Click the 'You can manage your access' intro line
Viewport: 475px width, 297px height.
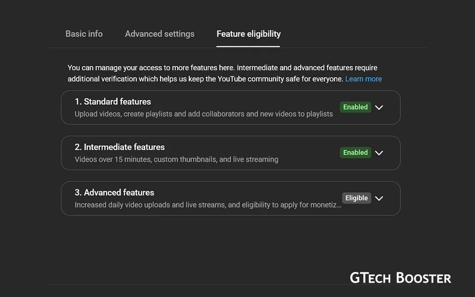222,68
